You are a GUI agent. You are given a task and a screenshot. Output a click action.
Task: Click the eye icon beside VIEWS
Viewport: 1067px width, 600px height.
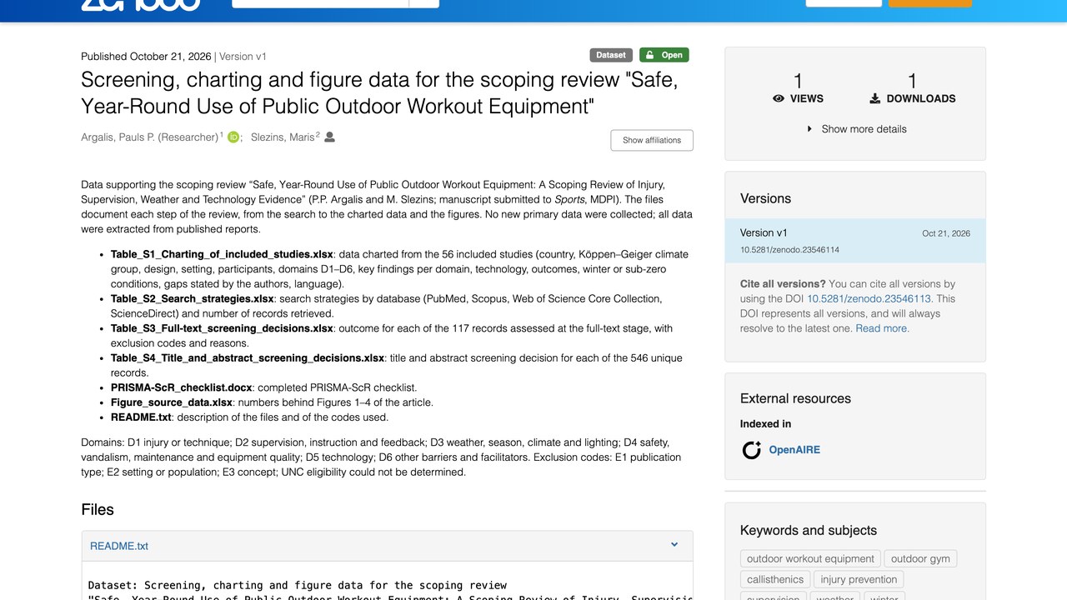pos(779,98)
